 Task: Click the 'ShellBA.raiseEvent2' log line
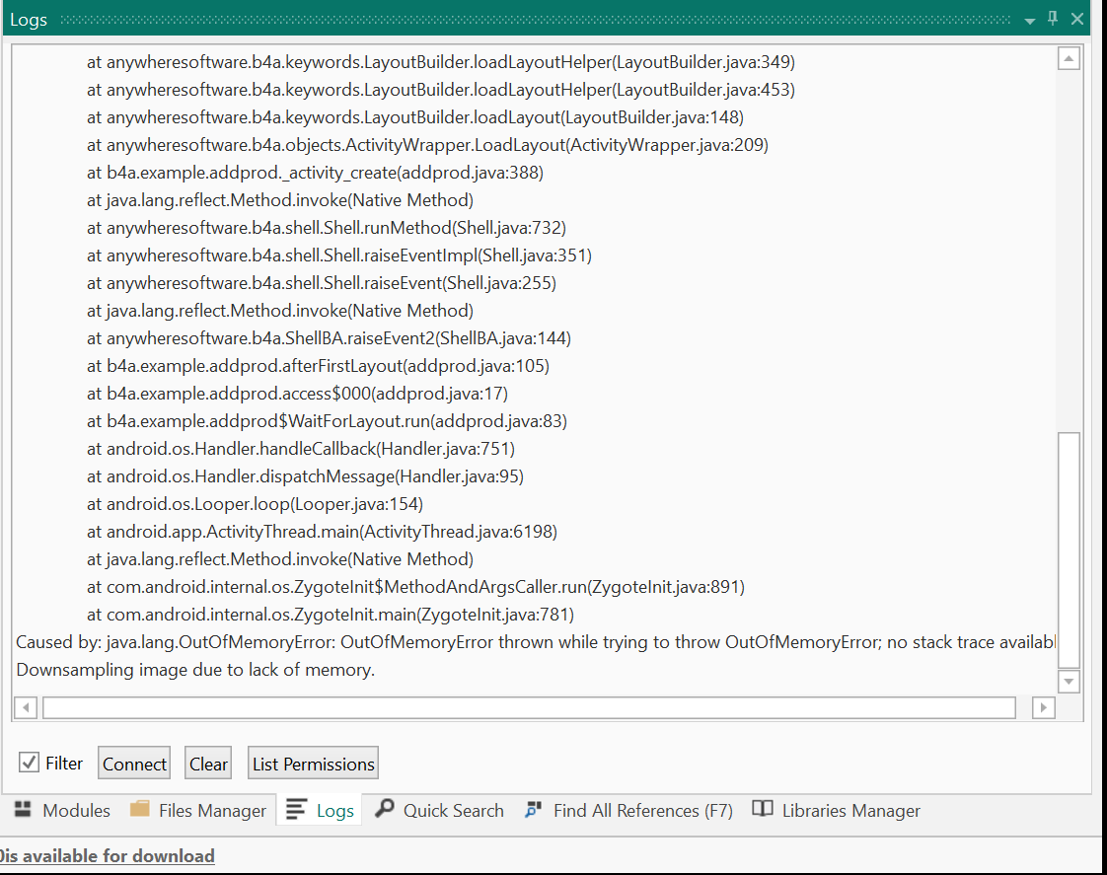tap(329, 338)
